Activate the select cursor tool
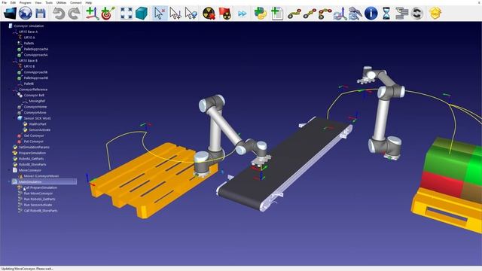 click(x=160, y=14)
